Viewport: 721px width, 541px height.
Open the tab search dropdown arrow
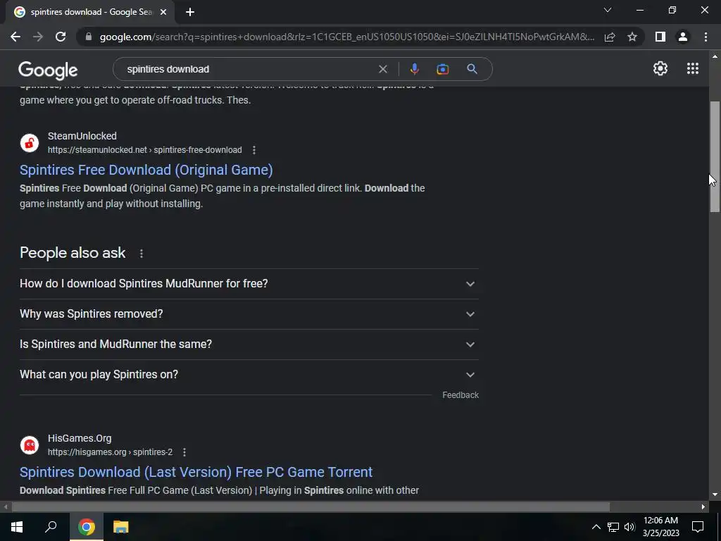coord(608,10)
